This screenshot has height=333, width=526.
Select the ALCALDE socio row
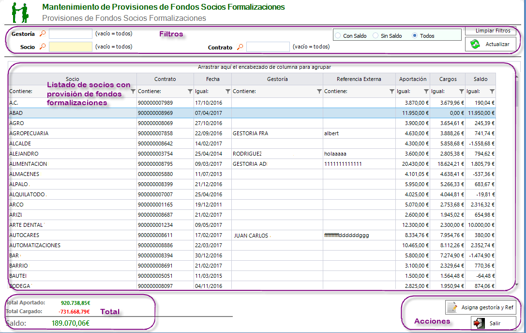pyautogui.click(x=252, y=143)
